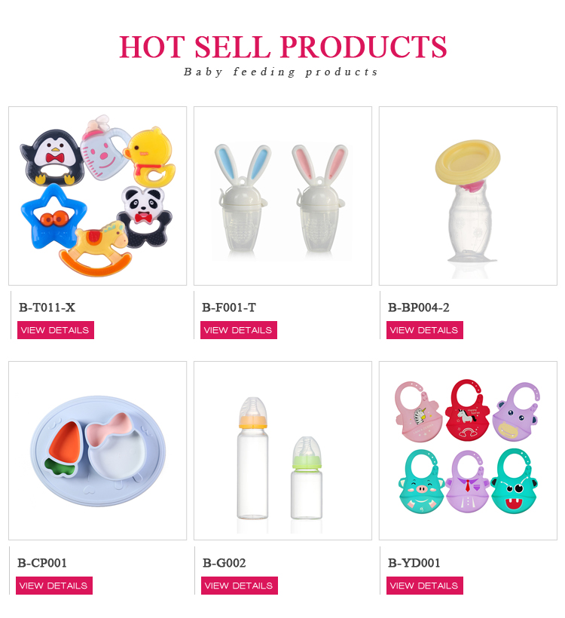
Task: Click the B-T011-X product title
Action: coord(47,307)
